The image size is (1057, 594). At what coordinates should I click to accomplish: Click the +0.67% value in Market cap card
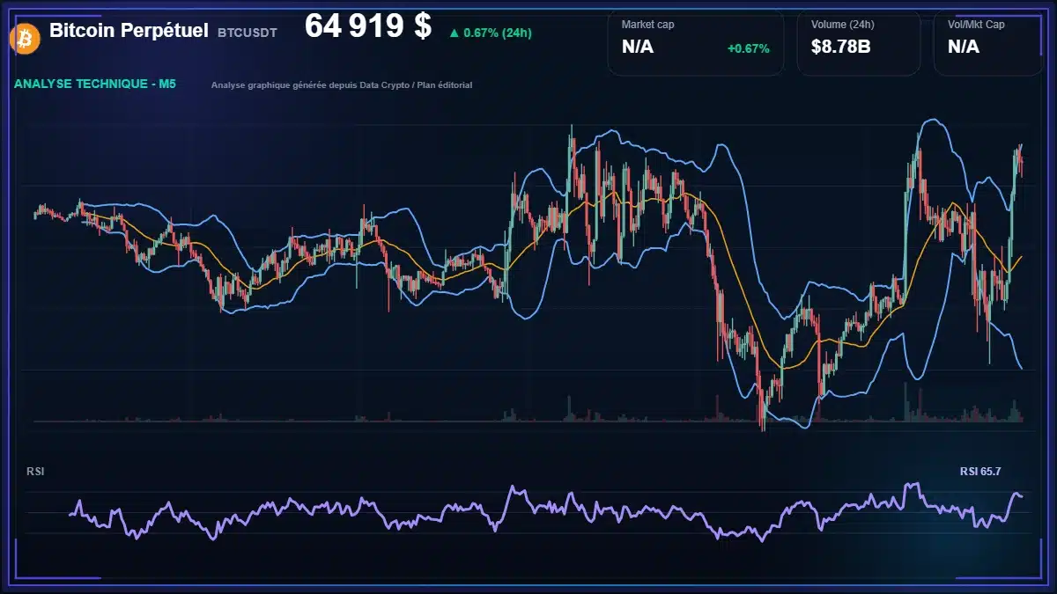tap(748, 48)
